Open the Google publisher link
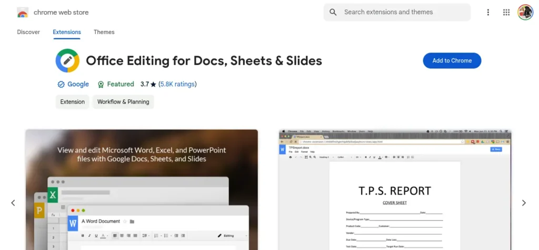Screen dimensions: 539x250 tap(78, 84)
